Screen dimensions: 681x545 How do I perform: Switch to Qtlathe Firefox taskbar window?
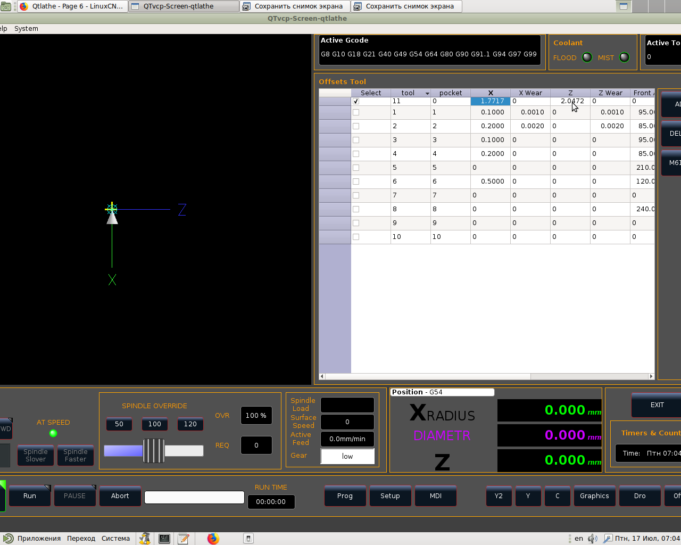point(72,6)
